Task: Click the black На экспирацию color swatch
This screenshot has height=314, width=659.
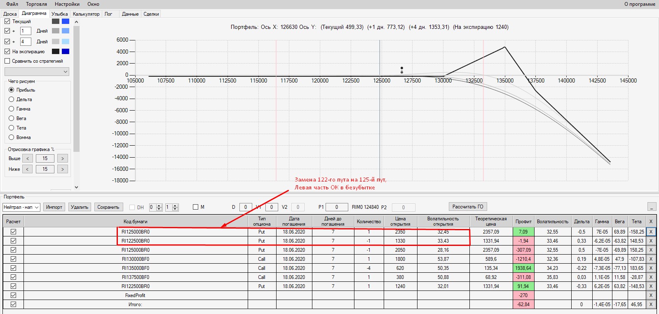Action: [56, 52]
